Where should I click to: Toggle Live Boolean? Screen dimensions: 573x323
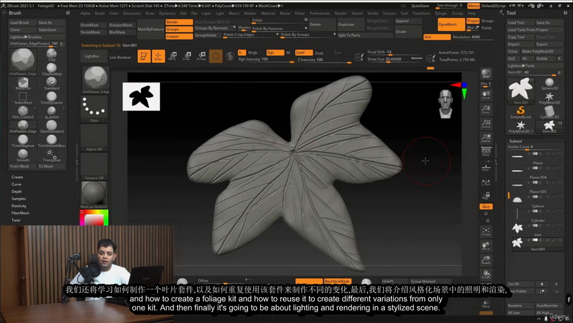point(120,57)
